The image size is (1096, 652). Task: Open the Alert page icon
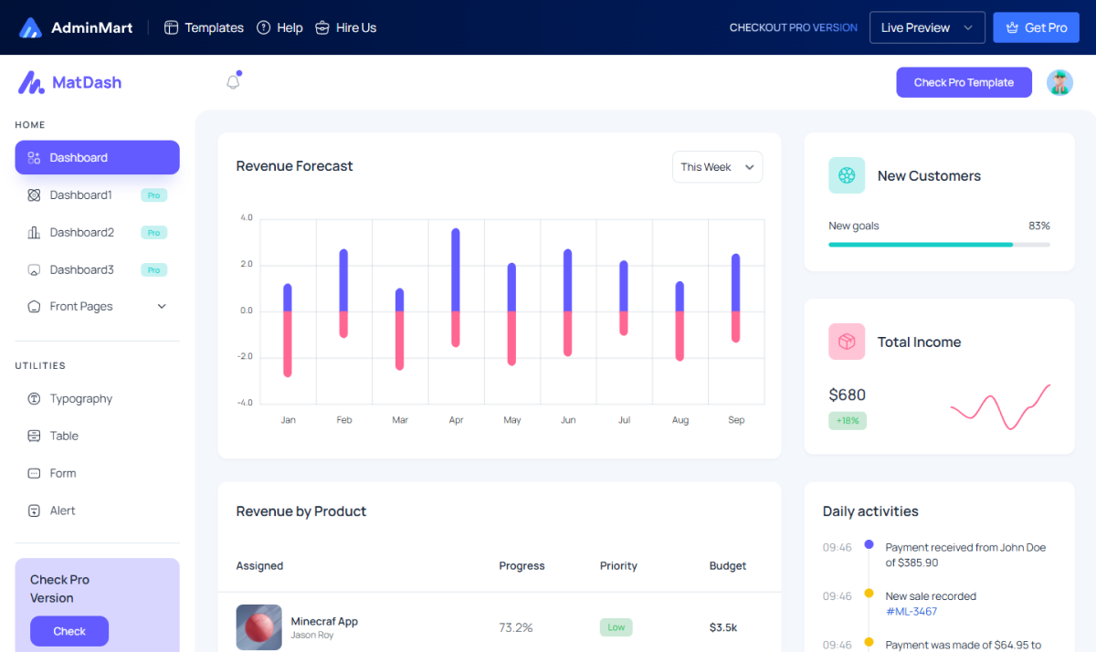pos(35,510)
